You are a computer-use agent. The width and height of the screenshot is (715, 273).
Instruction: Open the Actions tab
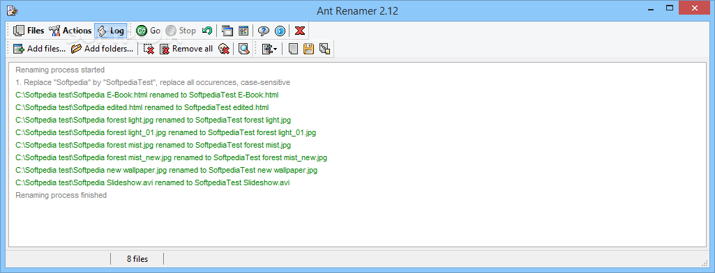point(70,31)
